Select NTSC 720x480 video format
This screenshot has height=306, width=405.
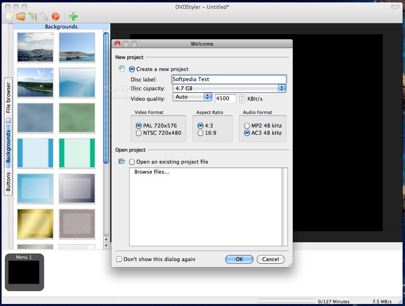click(x=139, y=133)
